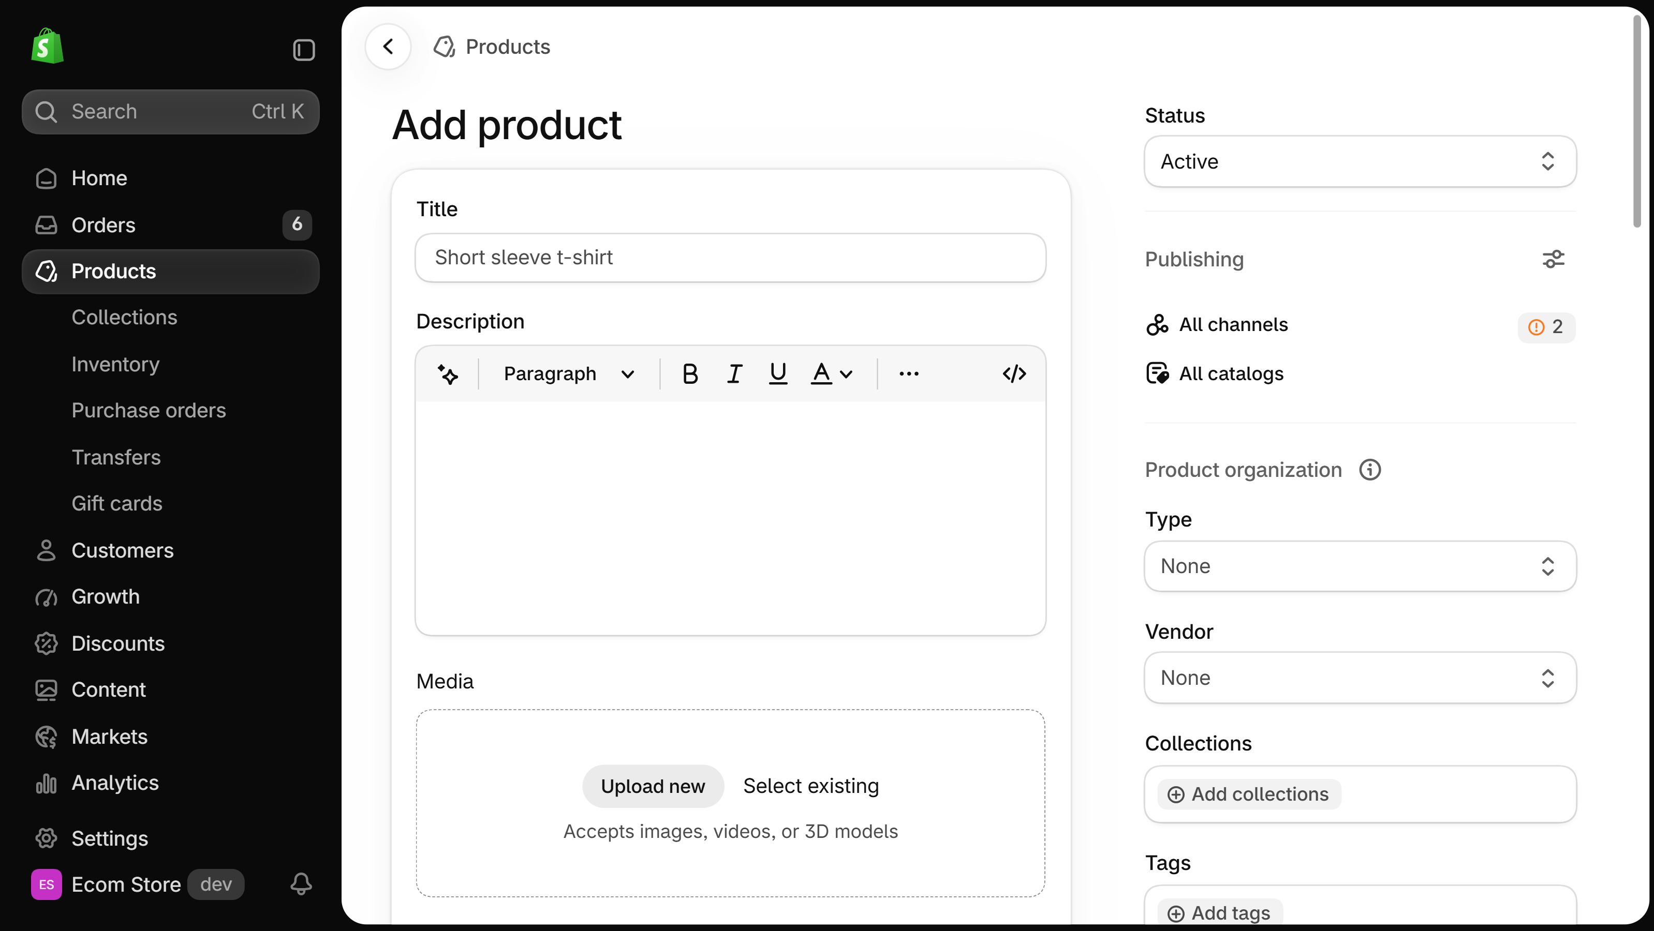Image resolution: width=1654 pixels, height=931 pixels.
Task: Click the All catalogs icon
Action: [1157, 373]
